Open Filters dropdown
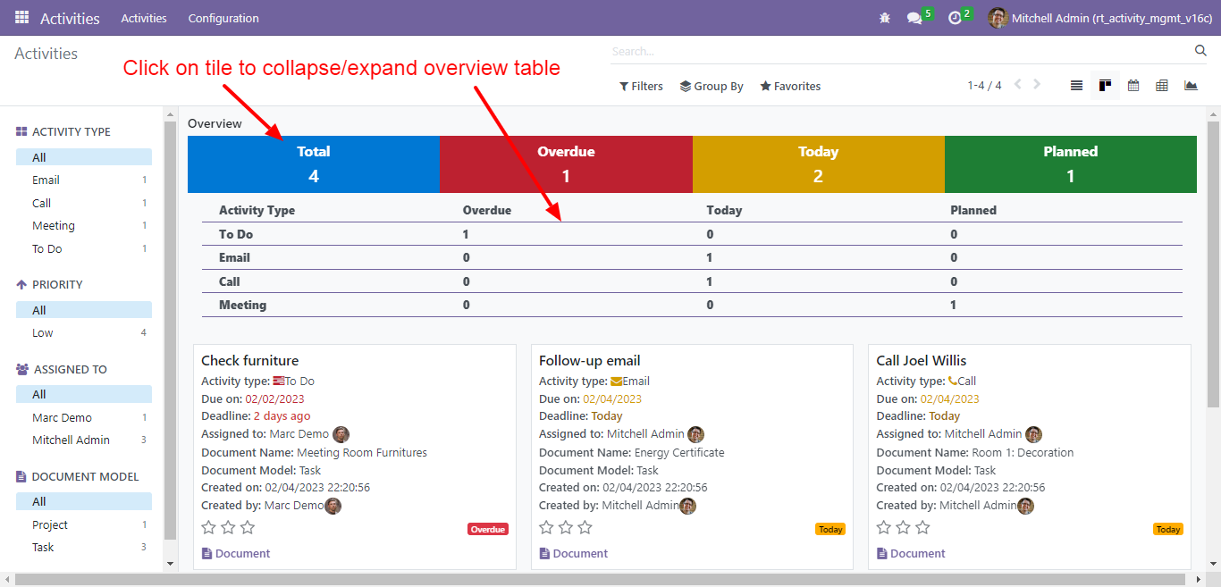 coord(641,86)
